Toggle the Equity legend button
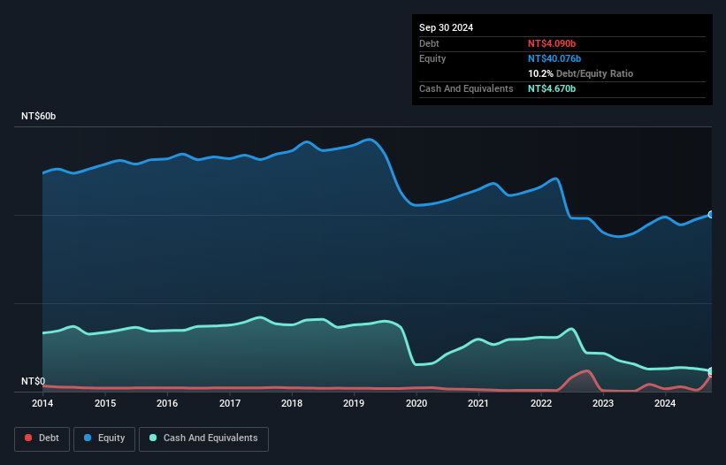 click(x=104, y=438)
